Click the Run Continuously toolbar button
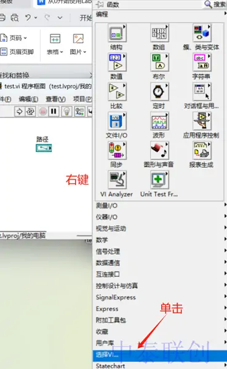The image size is (227, 369). click(x=30, y=111)
